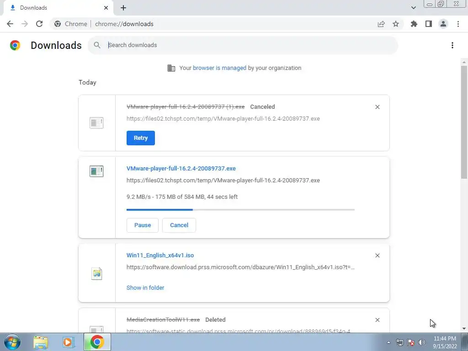Toggle the side panel icon
The image size is (468, 351).
point(429,24)
